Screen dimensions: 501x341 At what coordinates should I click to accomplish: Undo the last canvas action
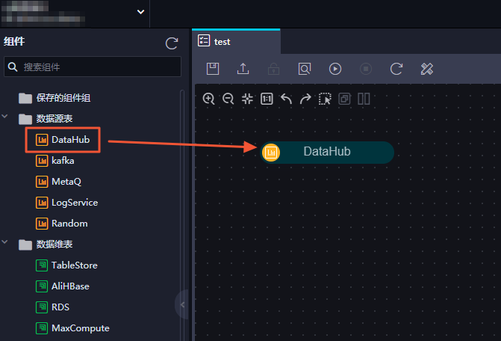coord(286,99)
